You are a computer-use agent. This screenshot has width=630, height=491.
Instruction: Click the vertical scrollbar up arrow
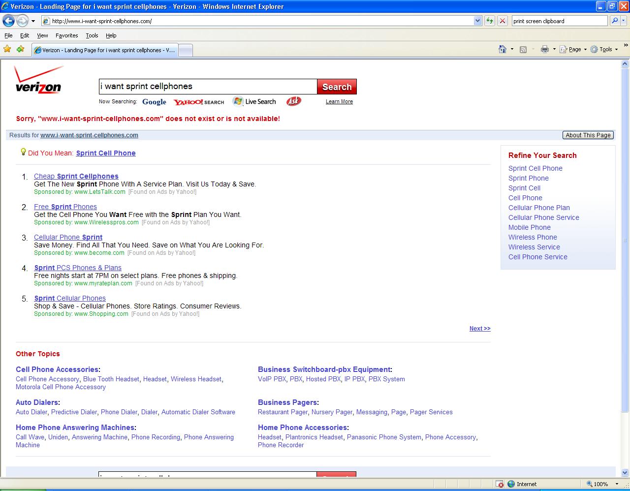[x=625, y=63]
